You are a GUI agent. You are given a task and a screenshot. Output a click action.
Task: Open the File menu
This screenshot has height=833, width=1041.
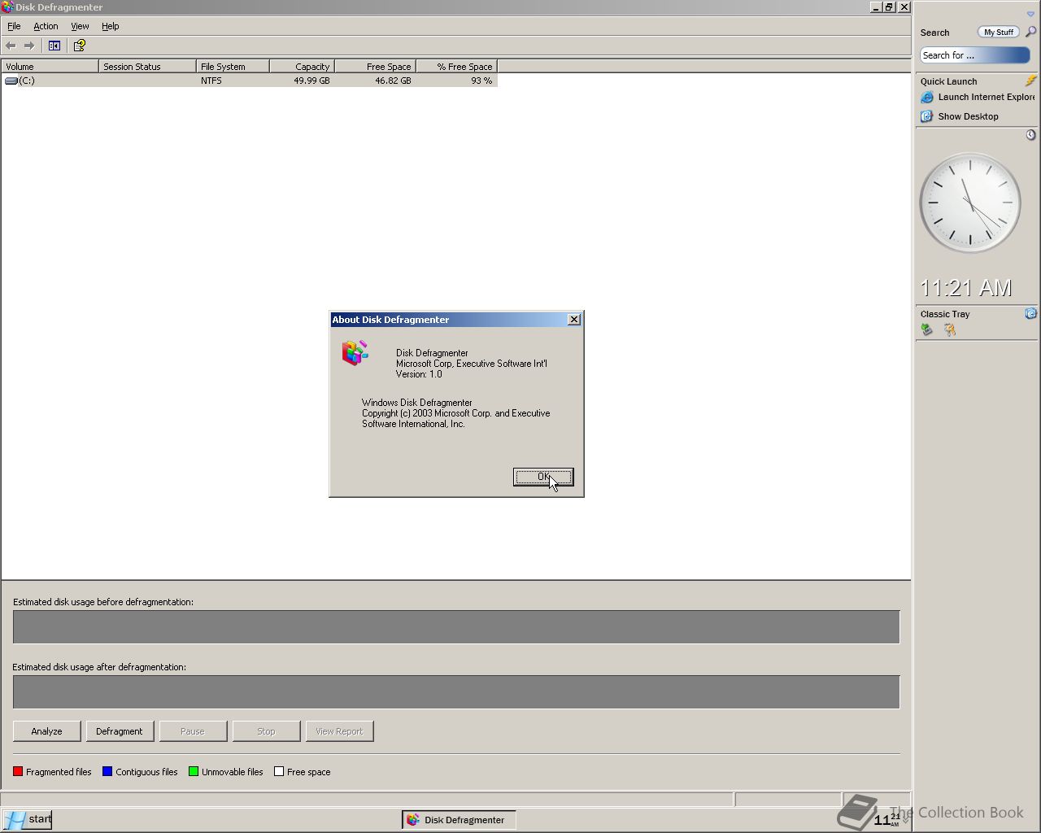(14, 26)
